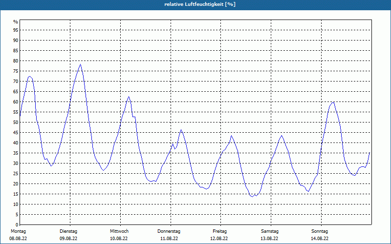Screen dimensions: 391x244
Task: Click the y-axis label '5'
Action: click(17, 215)
